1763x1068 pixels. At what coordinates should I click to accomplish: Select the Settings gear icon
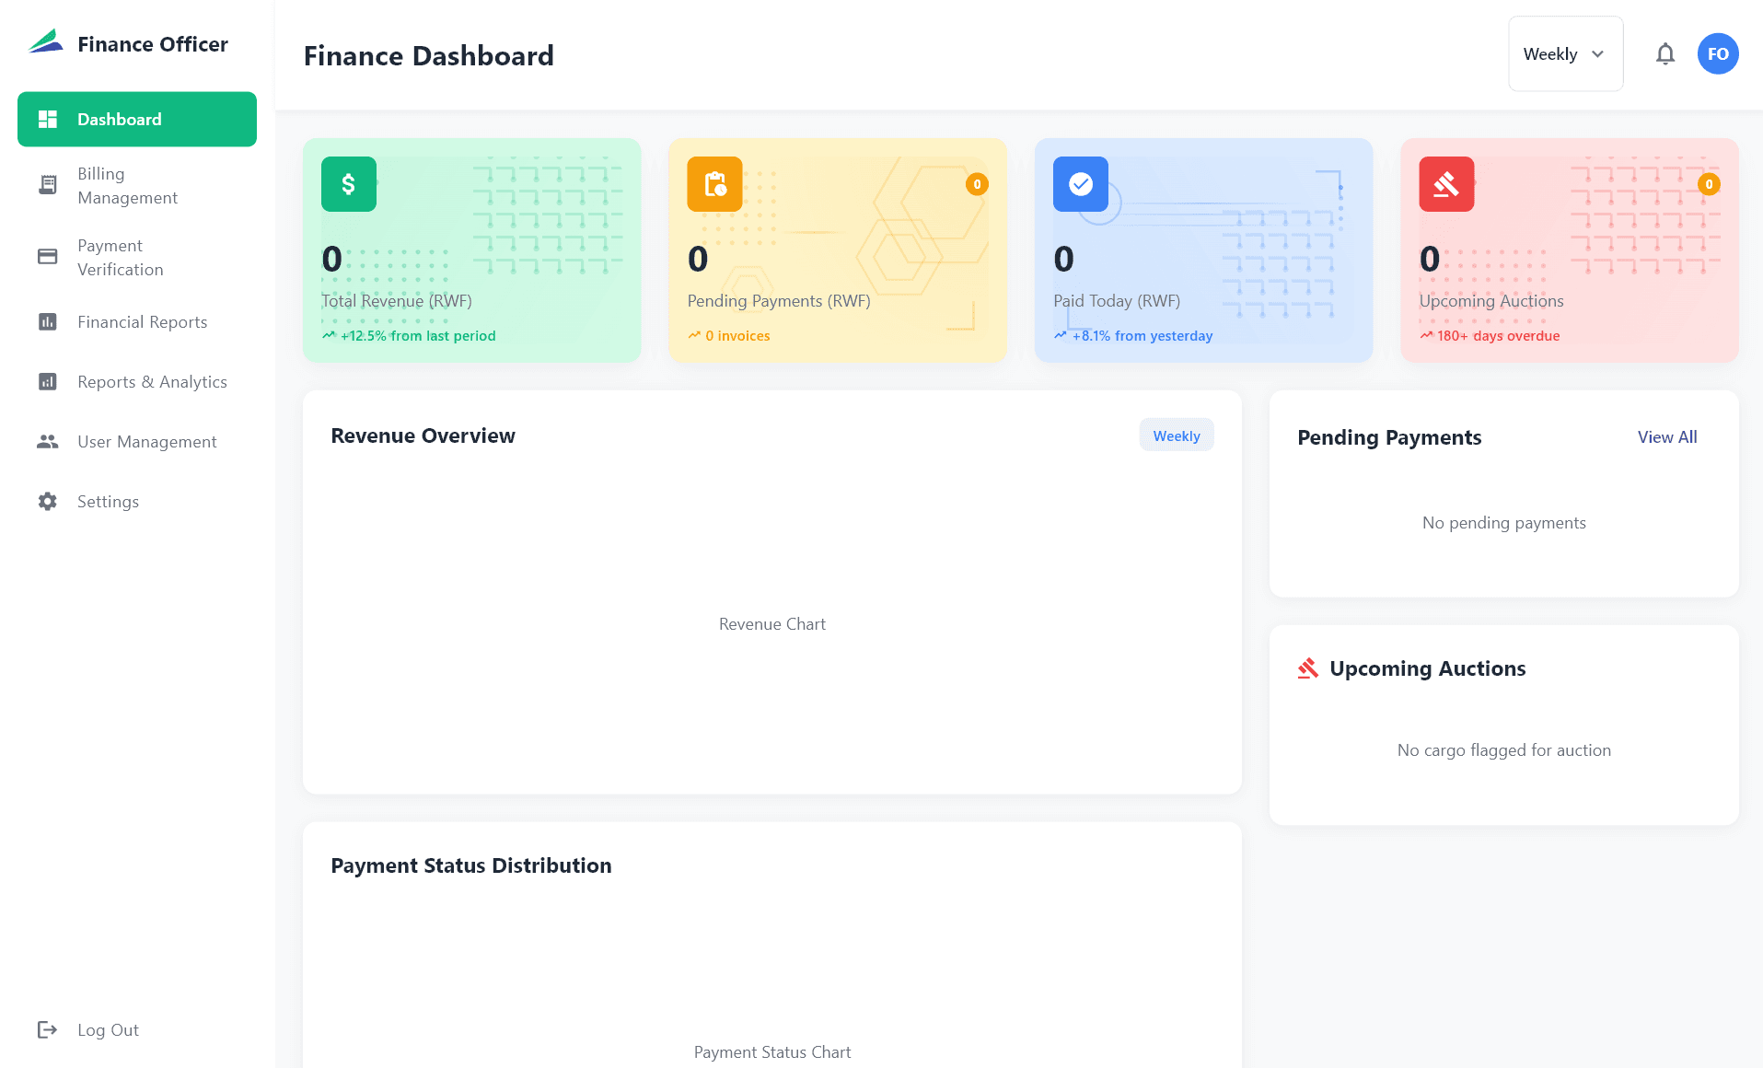coord(47,501)
